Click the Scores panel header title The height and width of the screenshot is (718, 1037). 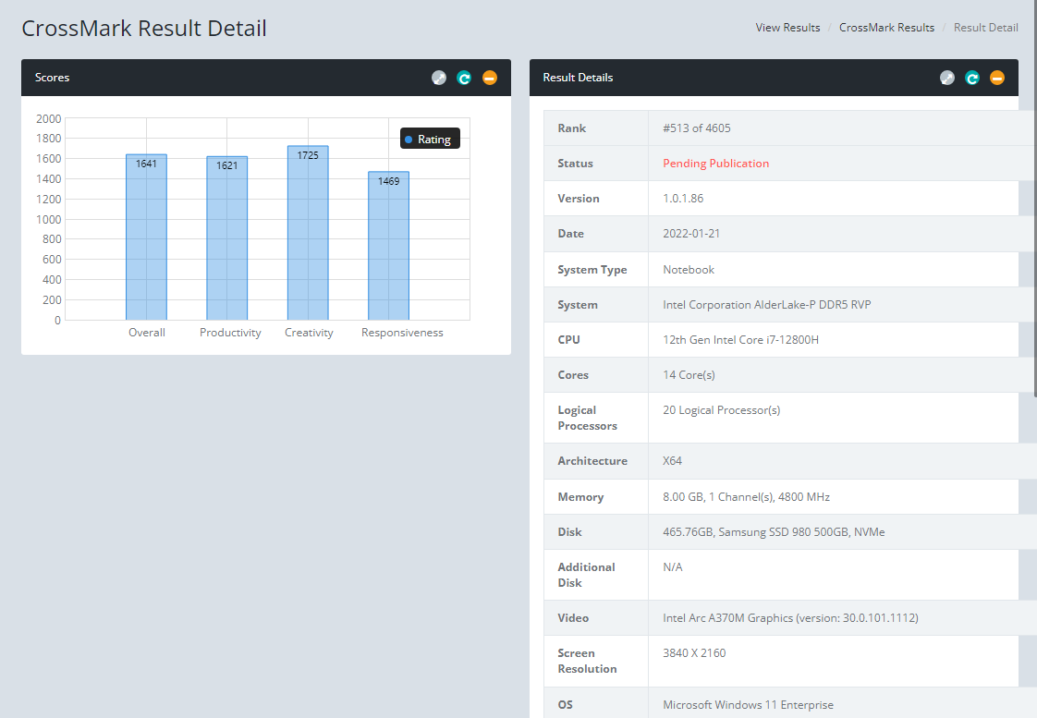pos(52,78)
